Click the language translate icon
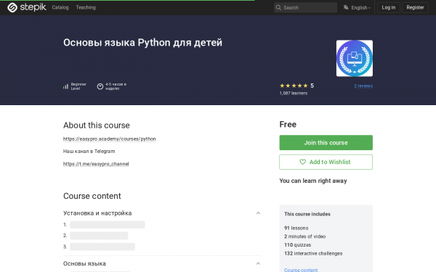Image resolution: width=436 pixels, height=272 pixels. click(346, 7)
